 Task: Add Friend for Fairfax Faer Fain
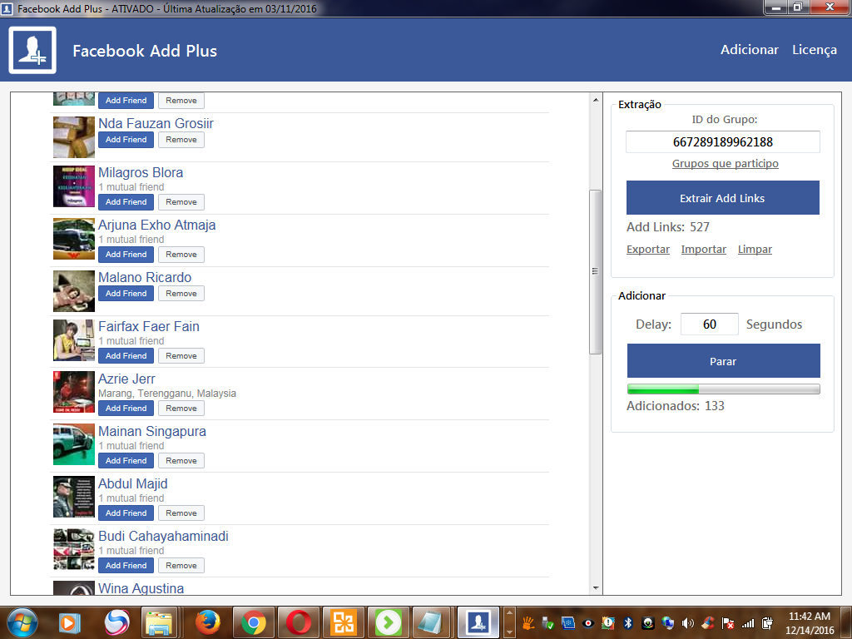(x=126, y=356)
